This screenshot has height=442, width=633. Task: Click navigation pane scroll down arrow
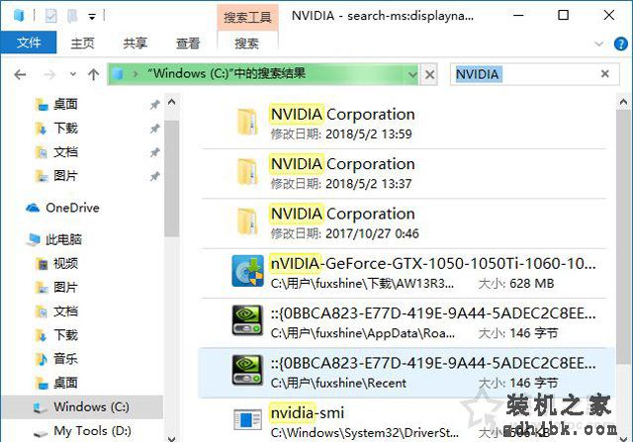point(171,438)
